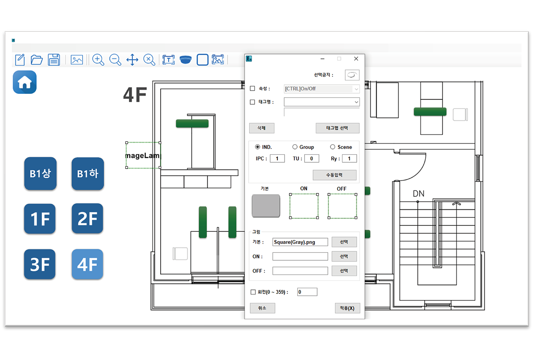Switch to the B1상 floor button
533x355 pixels.
pyautogui.click(x=40, y=174)
